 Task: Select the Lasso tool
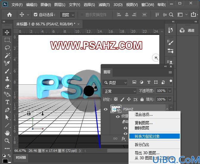pos(7,48)
